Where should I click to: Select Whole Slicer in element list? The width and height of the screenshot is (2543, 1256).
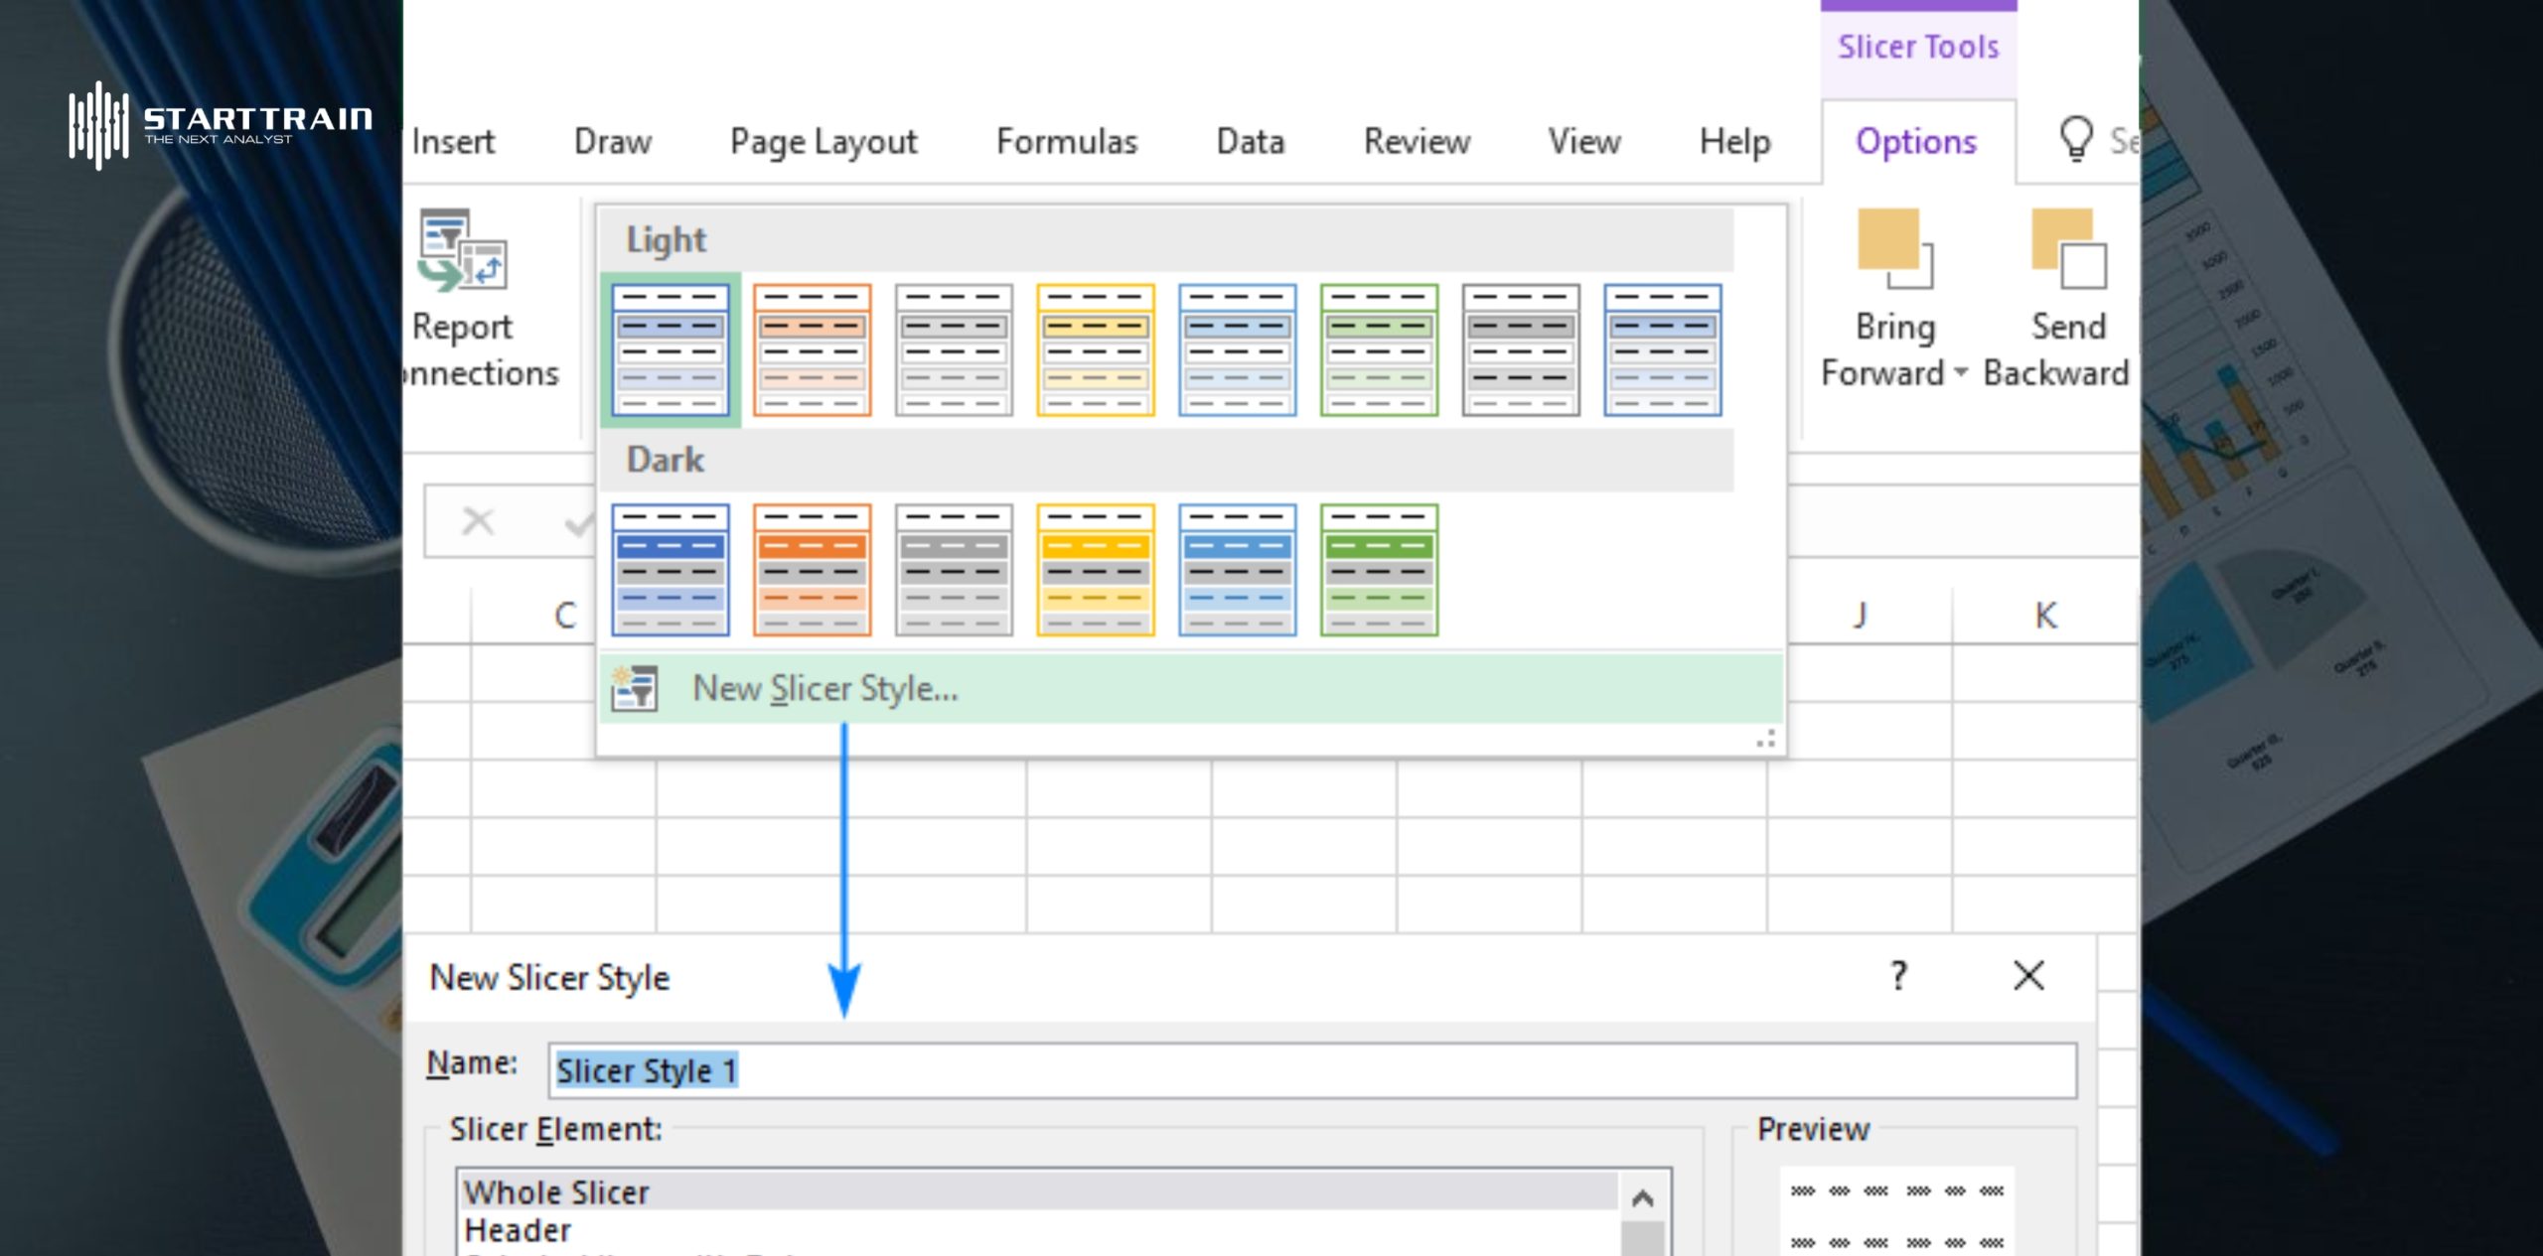[556, 1191]
